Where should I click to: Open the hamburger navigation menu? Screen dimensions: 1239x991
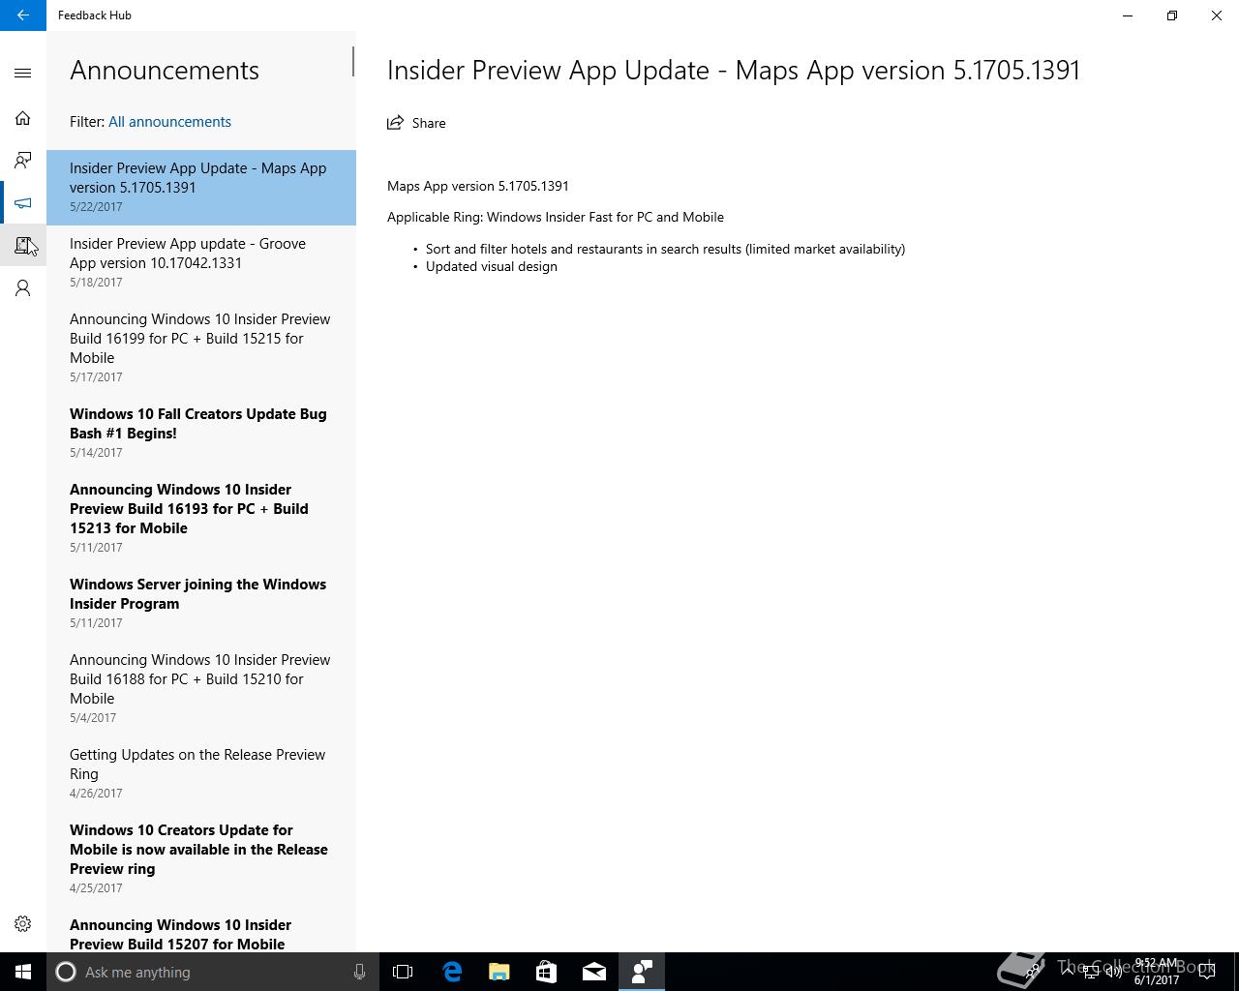[x=23, y=74]
